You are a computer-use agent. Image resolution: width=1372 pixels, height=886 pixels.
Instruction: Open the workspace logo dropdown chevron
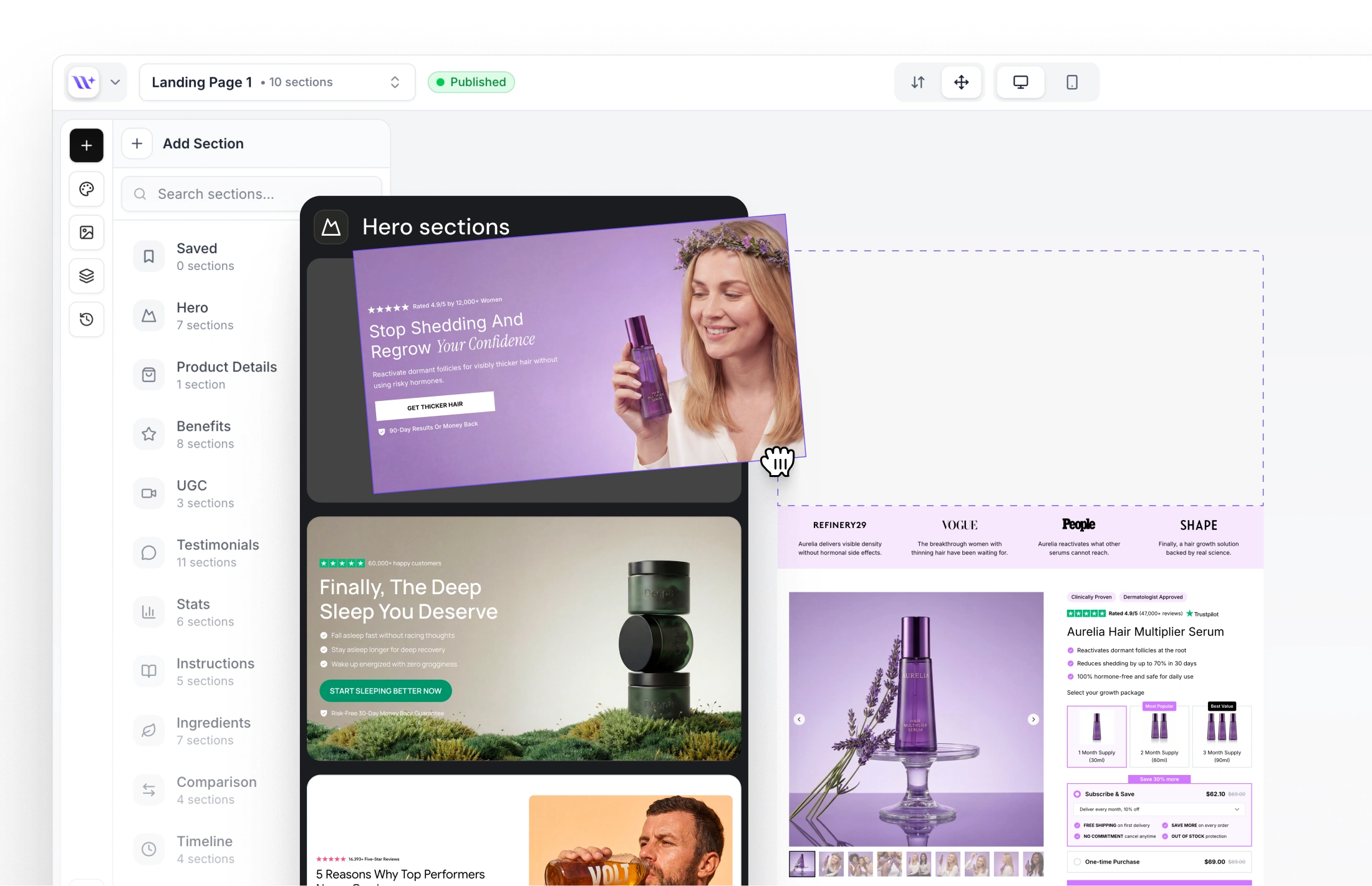(115, 82)
